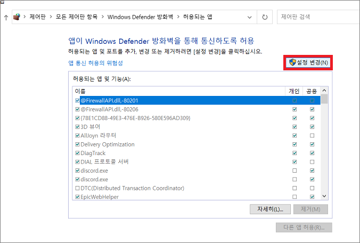
Task: Uncheck the @FirewallAPI.dll,-80201 name checkbox
Action: [77, 101]
